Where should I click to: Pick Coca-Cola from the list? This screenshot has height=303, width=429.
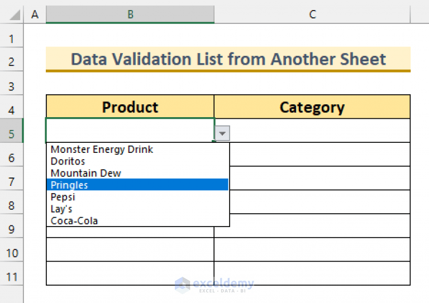(137, 221)
